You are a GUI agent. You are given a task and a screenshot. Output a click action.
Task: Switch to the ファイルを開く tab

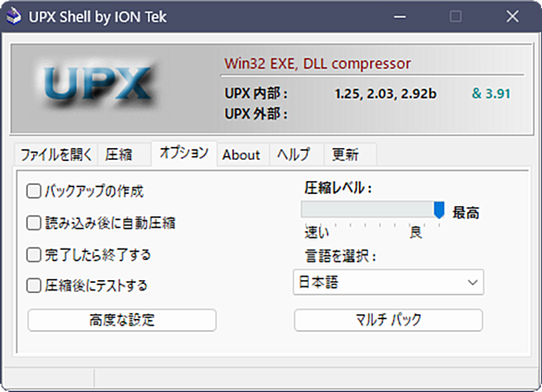56,154
